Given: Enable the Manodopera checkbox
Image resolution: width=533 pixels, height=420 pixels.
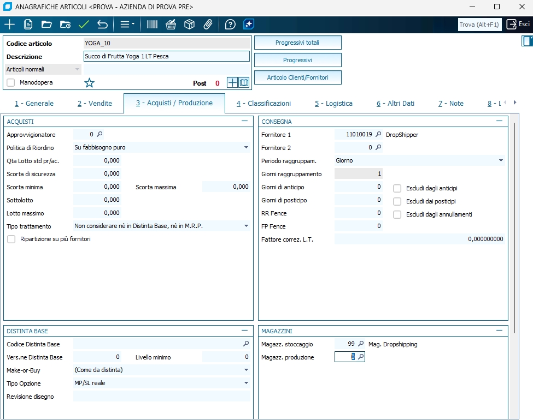Looking at the screenshot, I should [x=11, y=82].
